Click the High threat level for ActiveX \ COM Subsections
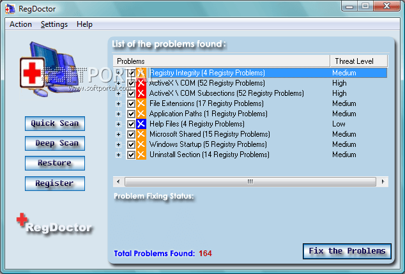 coord(339,93)
